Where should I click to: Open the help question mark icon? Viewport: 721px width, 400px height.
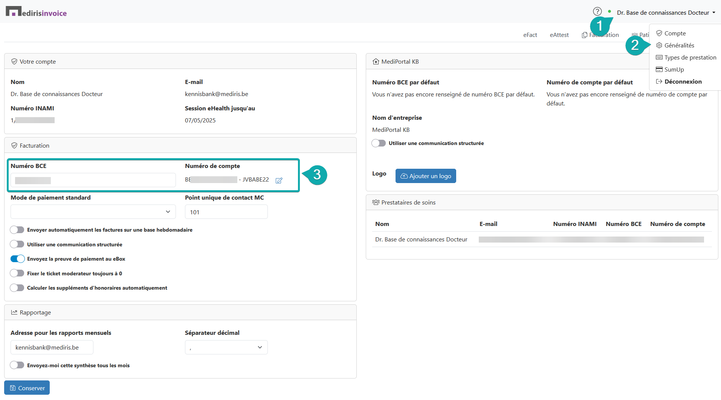(597, 11)
